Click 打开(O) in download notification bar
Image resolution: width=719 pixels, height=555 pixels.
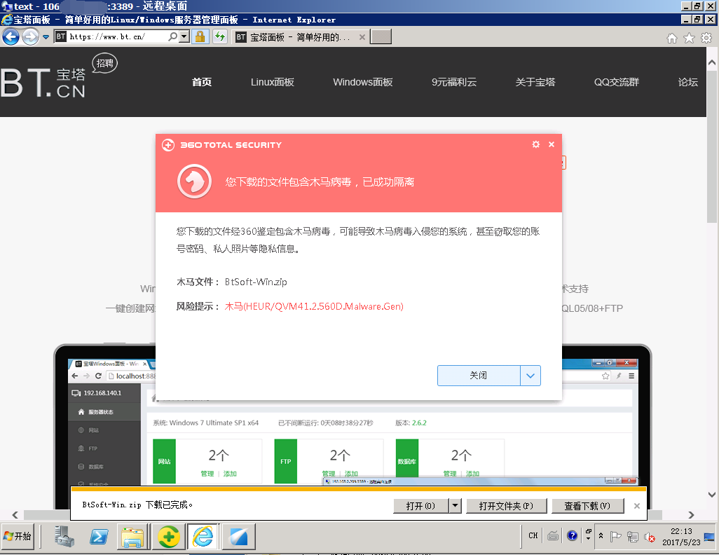(421, 506)
